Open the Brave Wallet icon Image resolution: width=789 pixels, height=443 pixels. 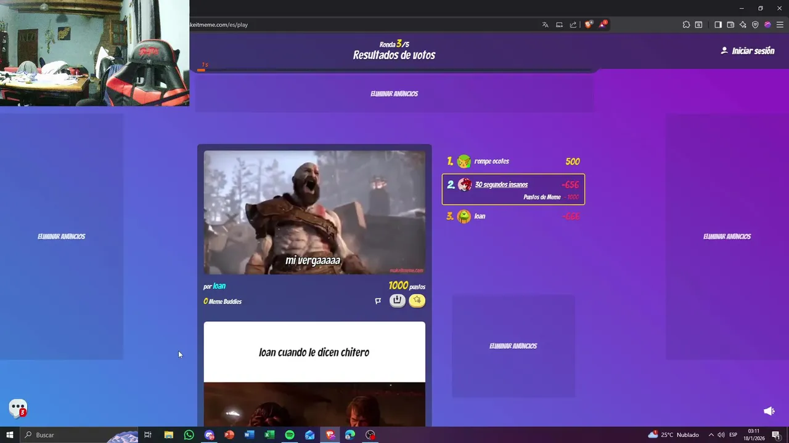click(730, 25)
